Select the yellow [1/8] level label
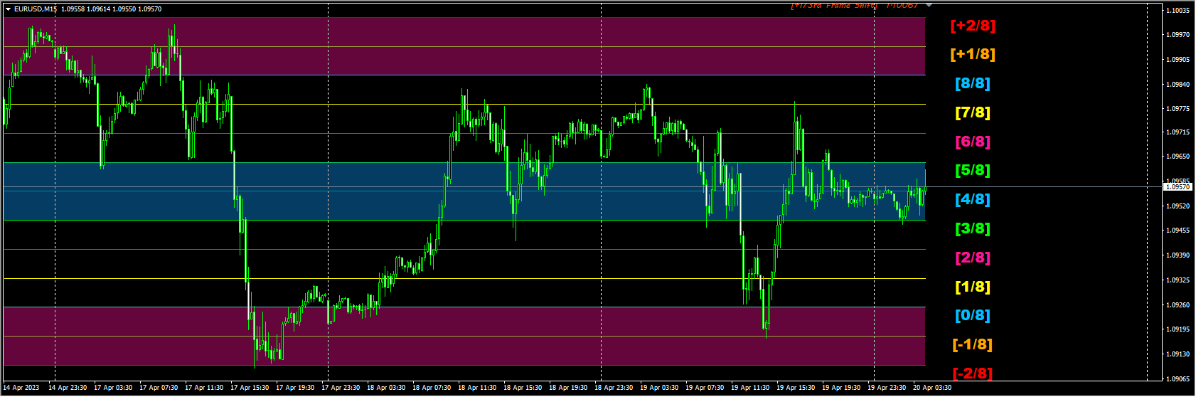The image size is (1196, 397). coord(973,287)
